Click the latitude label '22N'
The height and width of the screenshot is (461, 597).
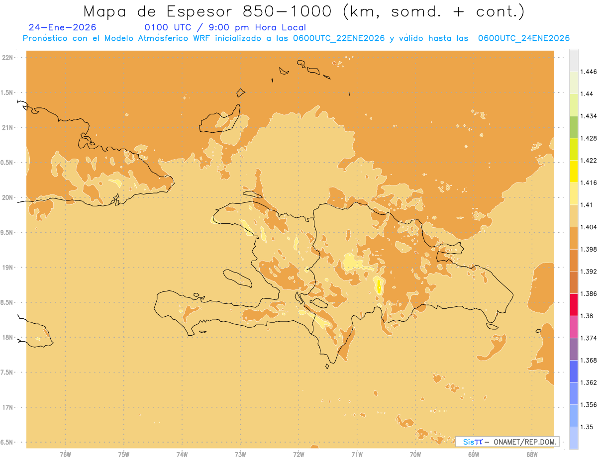(x=8, y=57)
